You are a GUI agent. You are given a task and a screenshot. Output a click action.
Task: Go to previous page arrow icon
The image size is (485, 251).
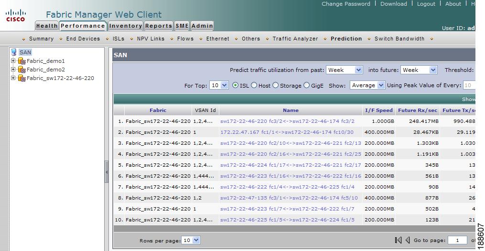[408, 240]
